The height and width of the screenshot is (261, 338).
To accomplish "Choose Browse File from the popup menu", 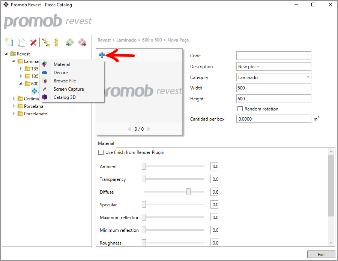I will (72, 81).
